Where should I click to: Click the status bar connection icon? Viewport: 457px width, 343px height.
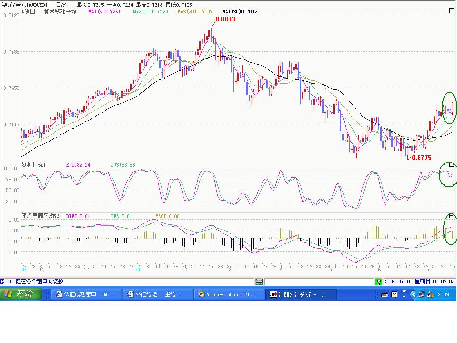pos(259,282)
